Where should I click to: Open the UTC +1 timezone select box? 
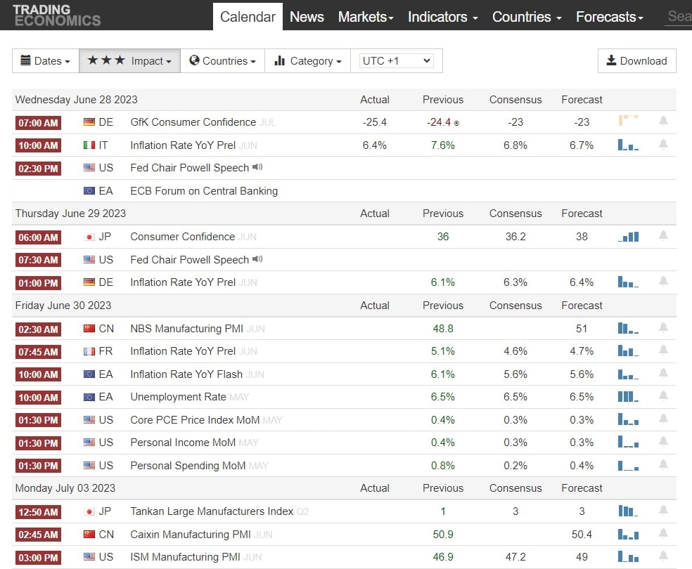point(397,61)
